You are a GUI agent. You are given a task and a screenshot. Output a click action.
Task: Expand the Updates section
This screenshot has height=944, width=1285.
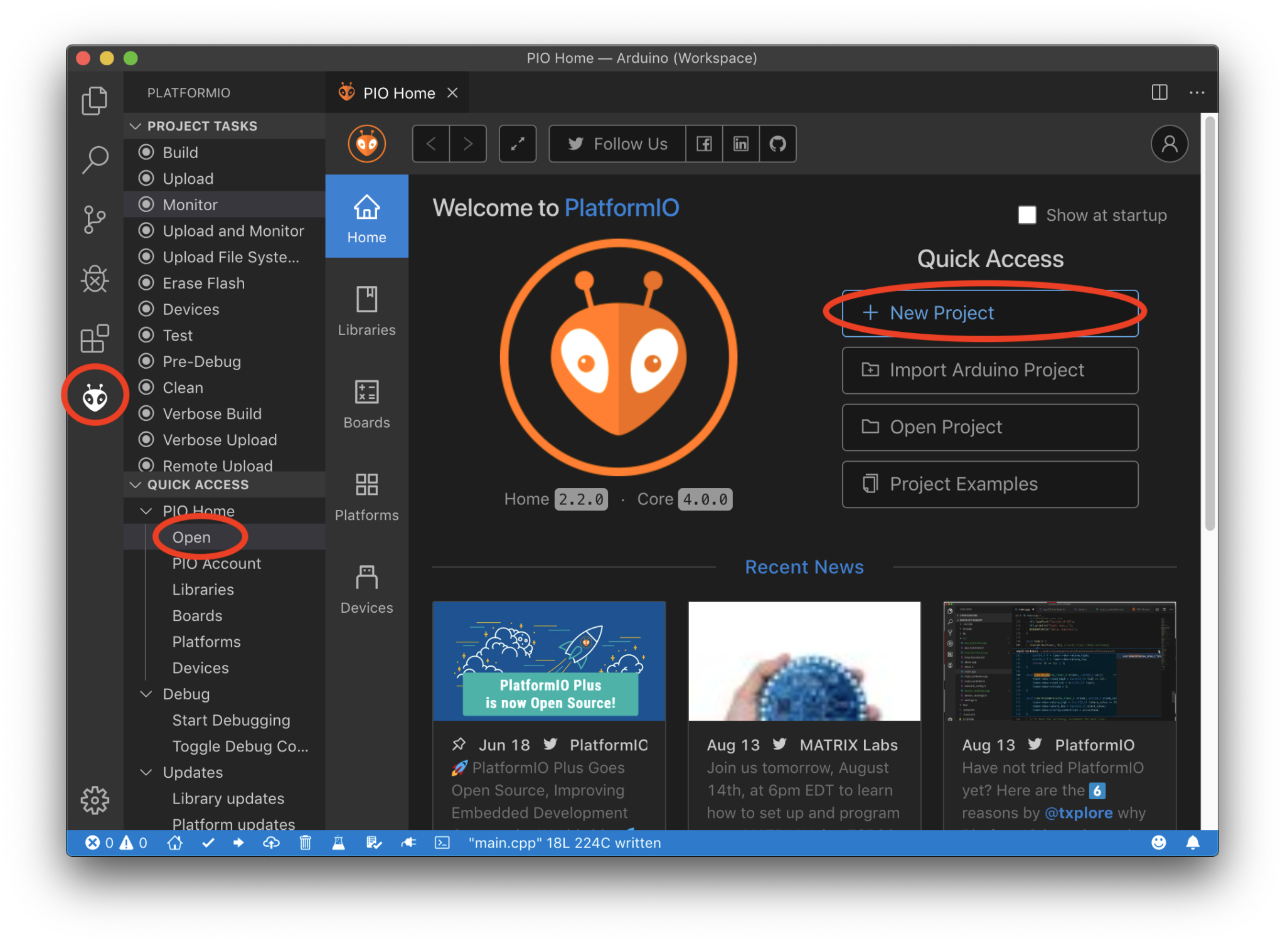coord(146,772)
